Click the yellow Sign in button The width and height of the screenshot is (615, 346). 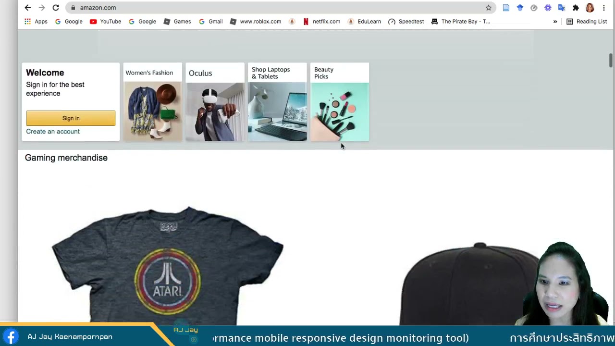click(71, 118)
